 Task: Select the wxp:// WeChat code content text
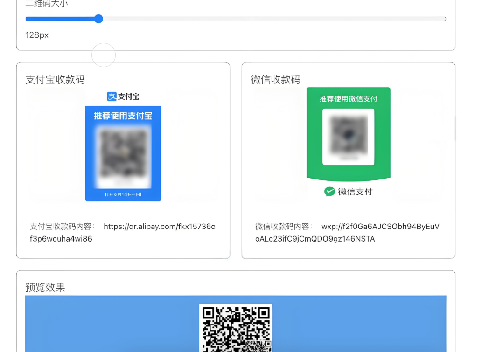348,232
